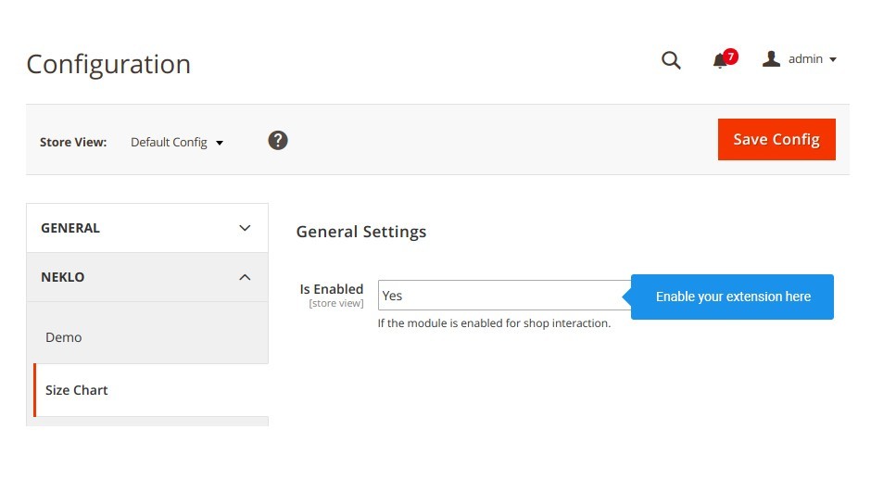
Task: Select the Size Chart menu item
Action: 151,390
